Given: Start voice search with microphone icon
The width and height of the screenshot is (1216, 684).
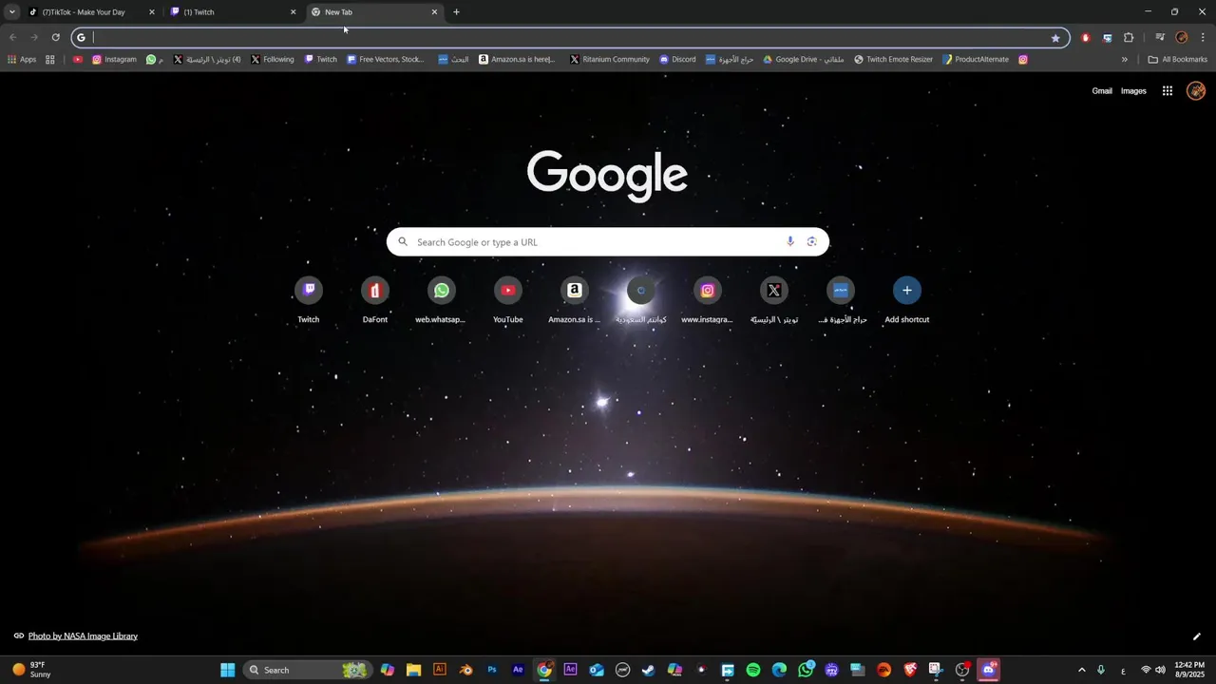Looking at the screenshot, I should (789, 241).
